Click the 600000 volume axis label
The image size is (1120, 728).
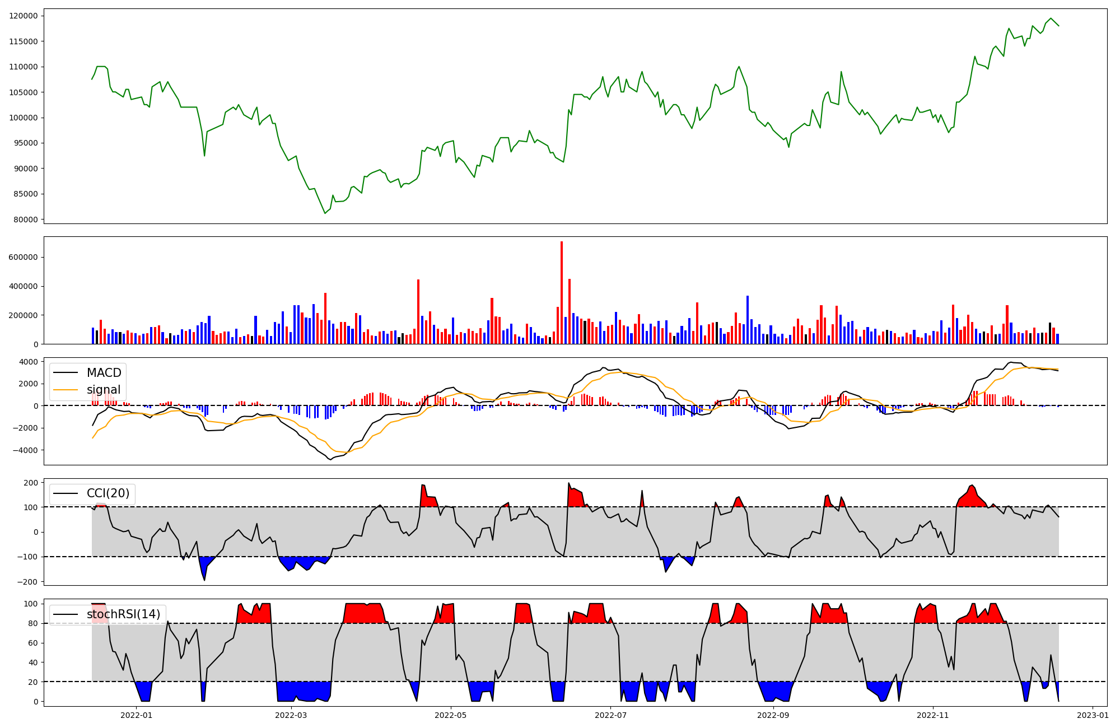(24, 257)
